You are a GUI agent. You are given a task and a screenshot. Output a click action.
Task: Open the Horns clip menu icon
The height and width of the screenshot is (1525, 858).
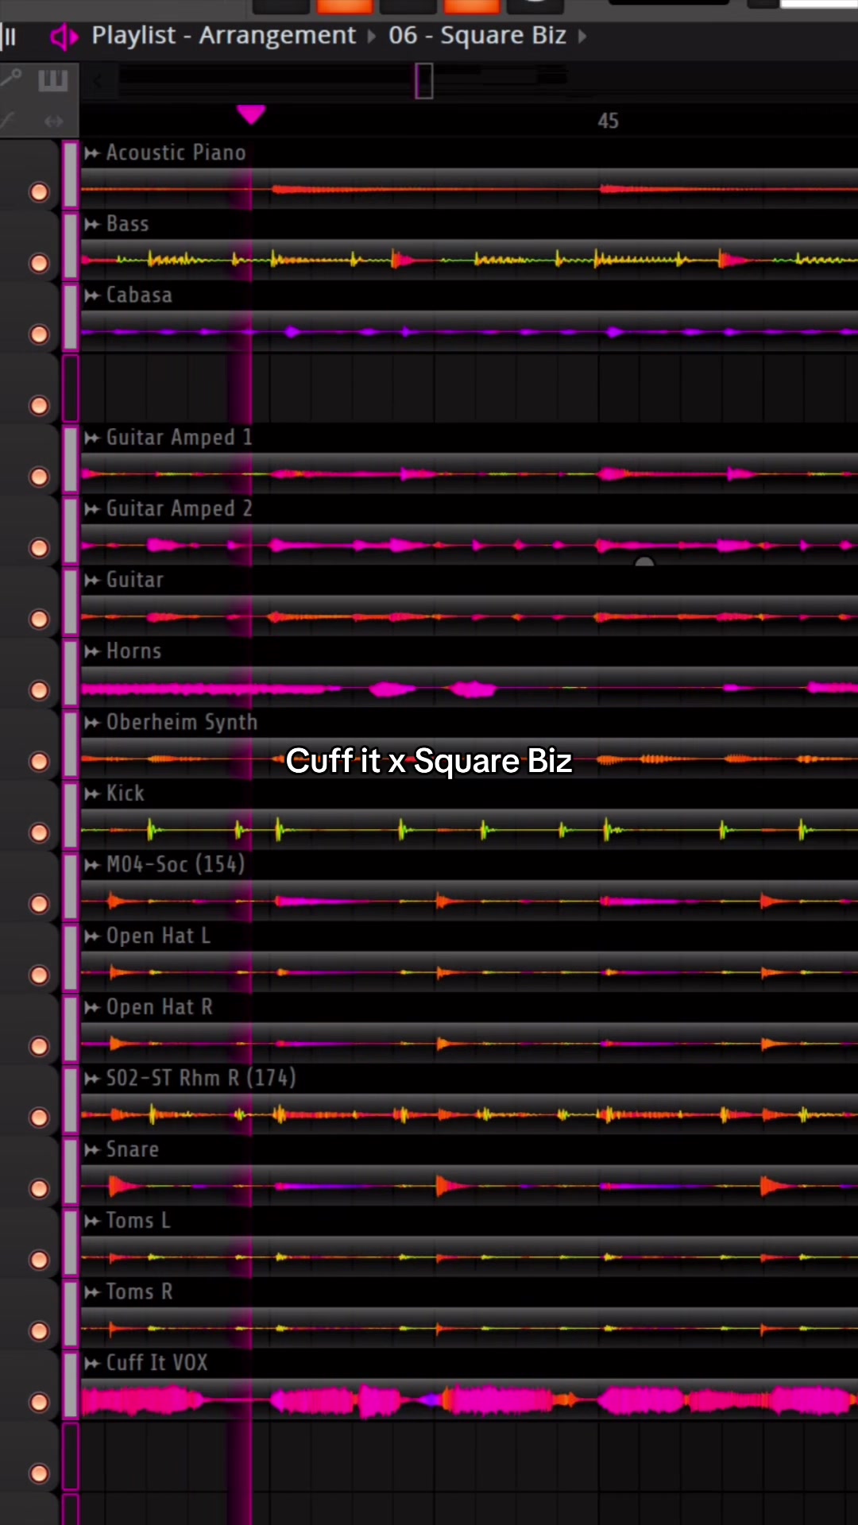coord(92,651)
